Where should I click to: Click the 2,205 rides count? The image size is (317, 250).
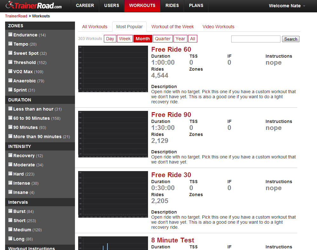[160, 201]
